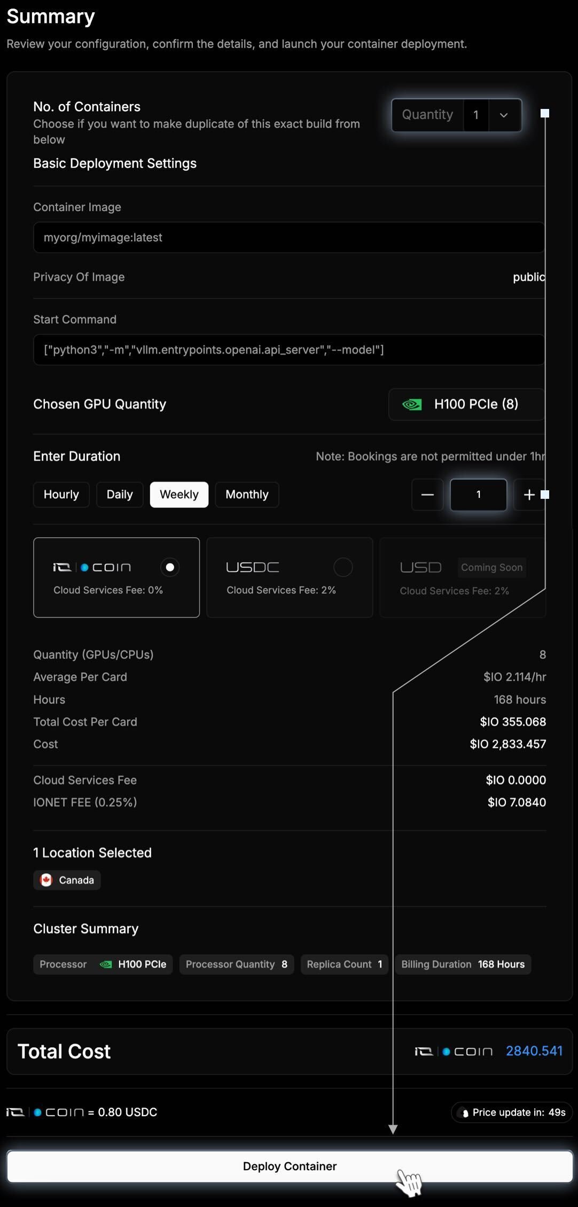Select the Daily duration tab
Viewport: 578px width, 1207px height.
point(120,495)
